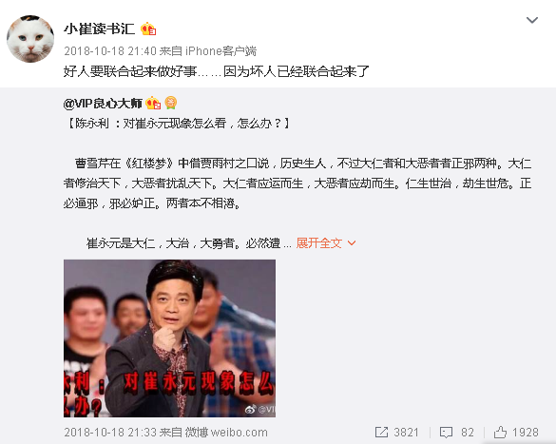
Task: Click the crown badge next to @VIP良心大师
Action: pos(153,103)
